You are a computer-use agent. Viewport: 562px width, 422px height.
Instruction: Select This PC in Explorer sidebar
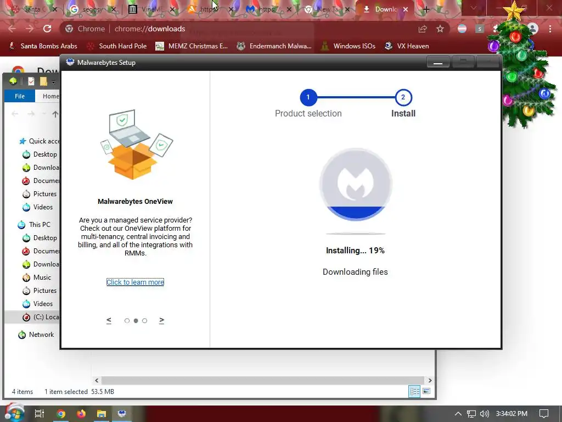pos(35,225)
